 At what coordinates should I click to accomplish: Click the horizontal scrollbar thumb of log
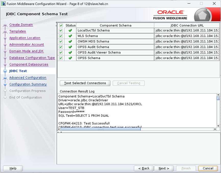pos(101,129)
